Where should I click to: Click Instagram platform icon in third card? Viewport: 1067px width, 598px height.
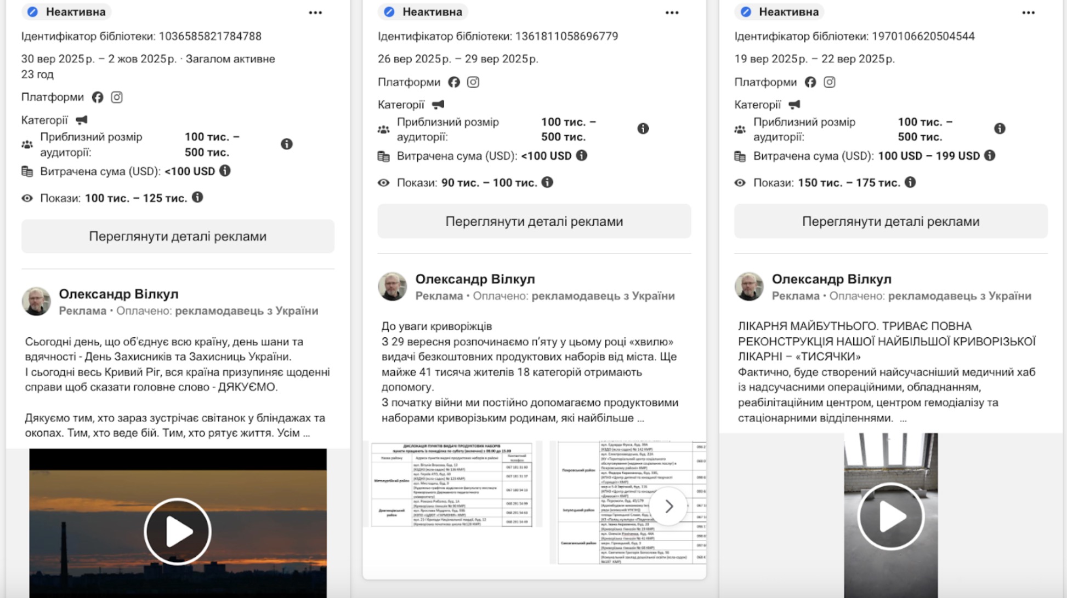tap(830, 82)
